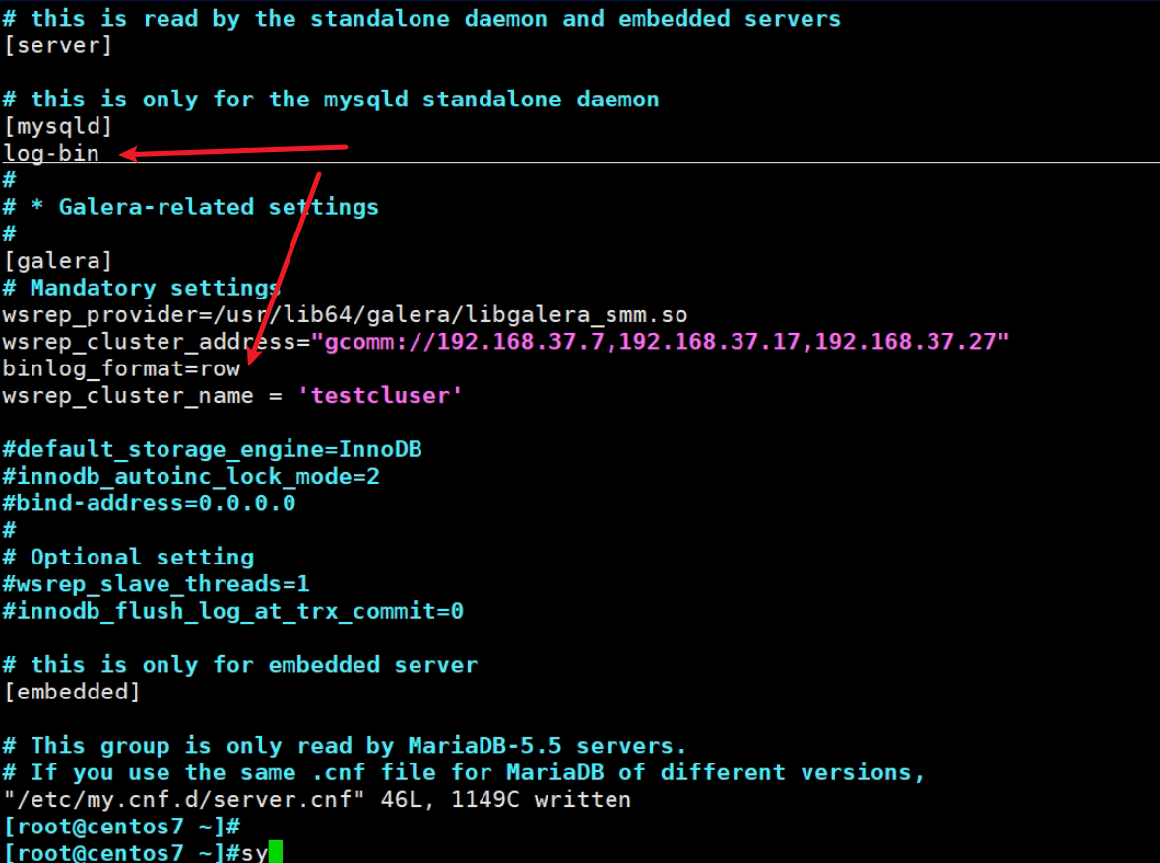Click the server.cnf written status message

point(316,799)
